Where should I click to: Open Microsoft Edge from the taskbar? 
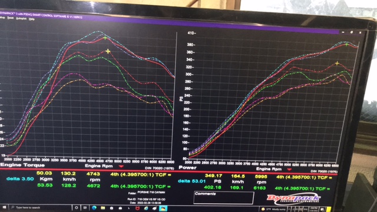tap(94, 208)
